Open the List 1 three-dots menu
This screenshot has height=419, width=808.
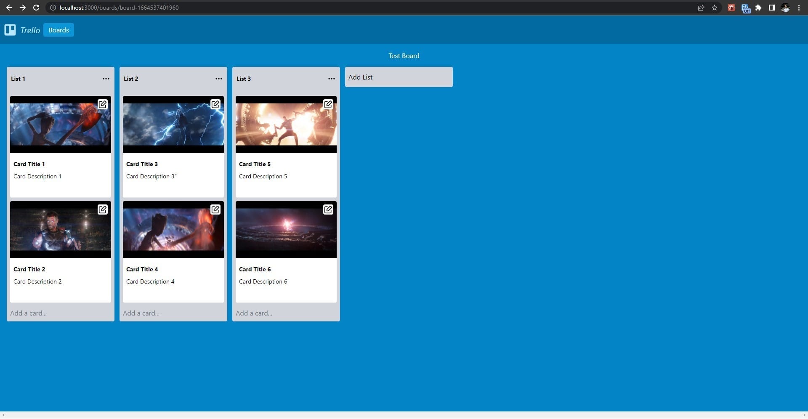click(x=106, y=79)
